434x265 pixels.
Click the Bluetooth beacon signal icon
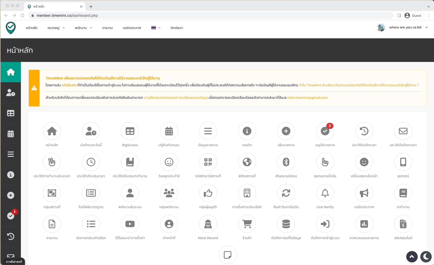pyautogui.click(x=286, y=162)
